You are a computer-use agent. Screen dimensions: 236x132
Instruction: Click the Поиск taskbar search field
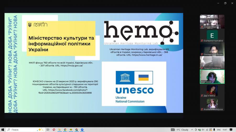coord(25,130)
